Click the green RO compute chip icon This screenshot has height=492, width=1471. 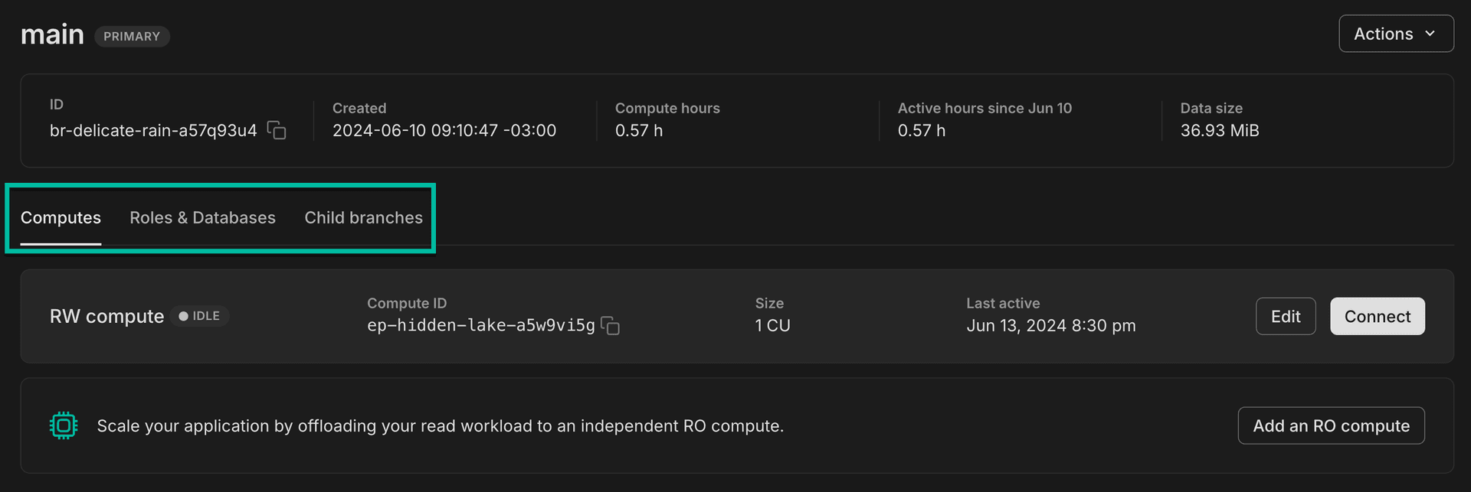point(64,425)
